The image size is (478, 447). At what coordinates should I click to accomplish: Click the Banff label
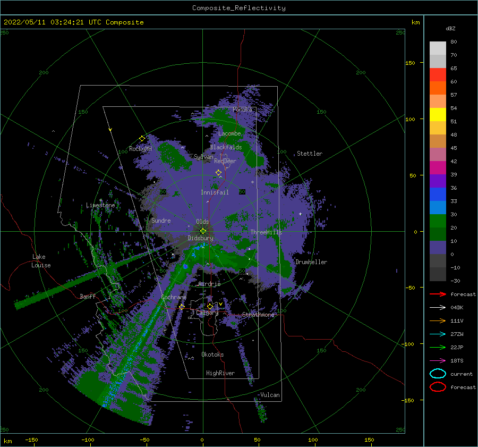pyautogui.click(x=88, y=296)
